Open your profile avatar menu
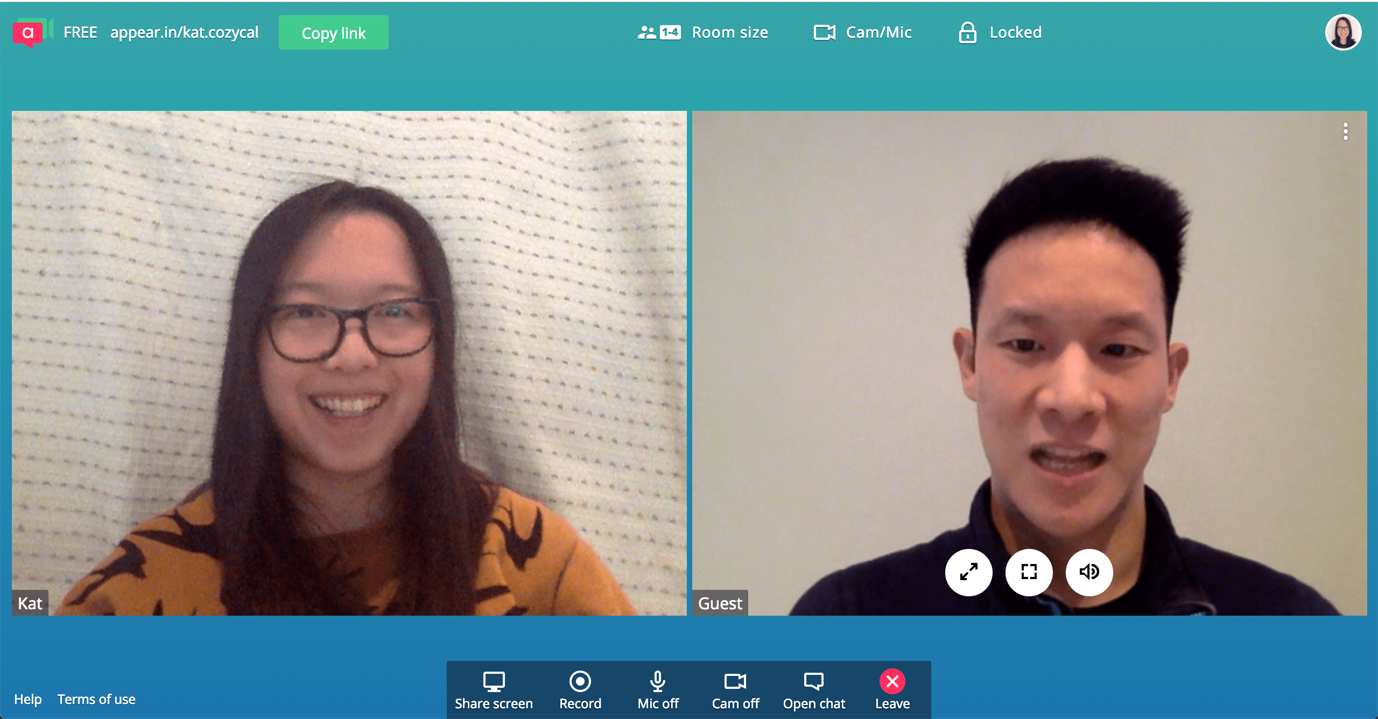The height and width of the screenshot is (719, 1378). point(1344,32)
